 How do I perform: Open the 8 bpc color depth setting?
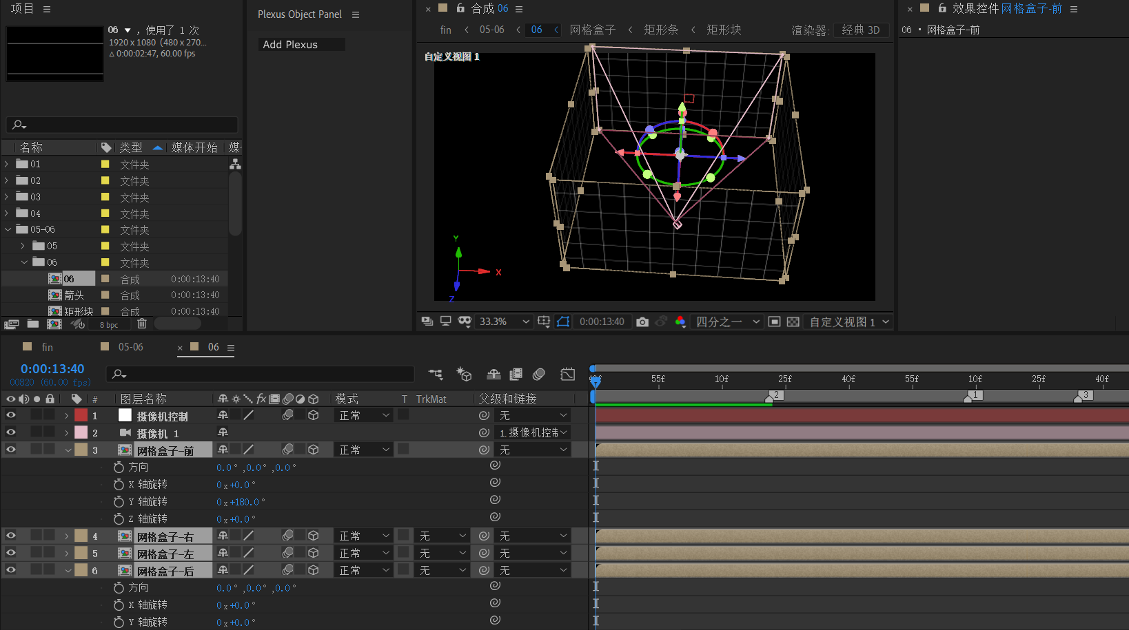pyautogui.click(x=109, y=325)
